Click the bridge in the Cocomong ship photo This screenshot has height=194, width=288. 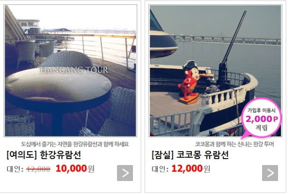tap(226, 40)
